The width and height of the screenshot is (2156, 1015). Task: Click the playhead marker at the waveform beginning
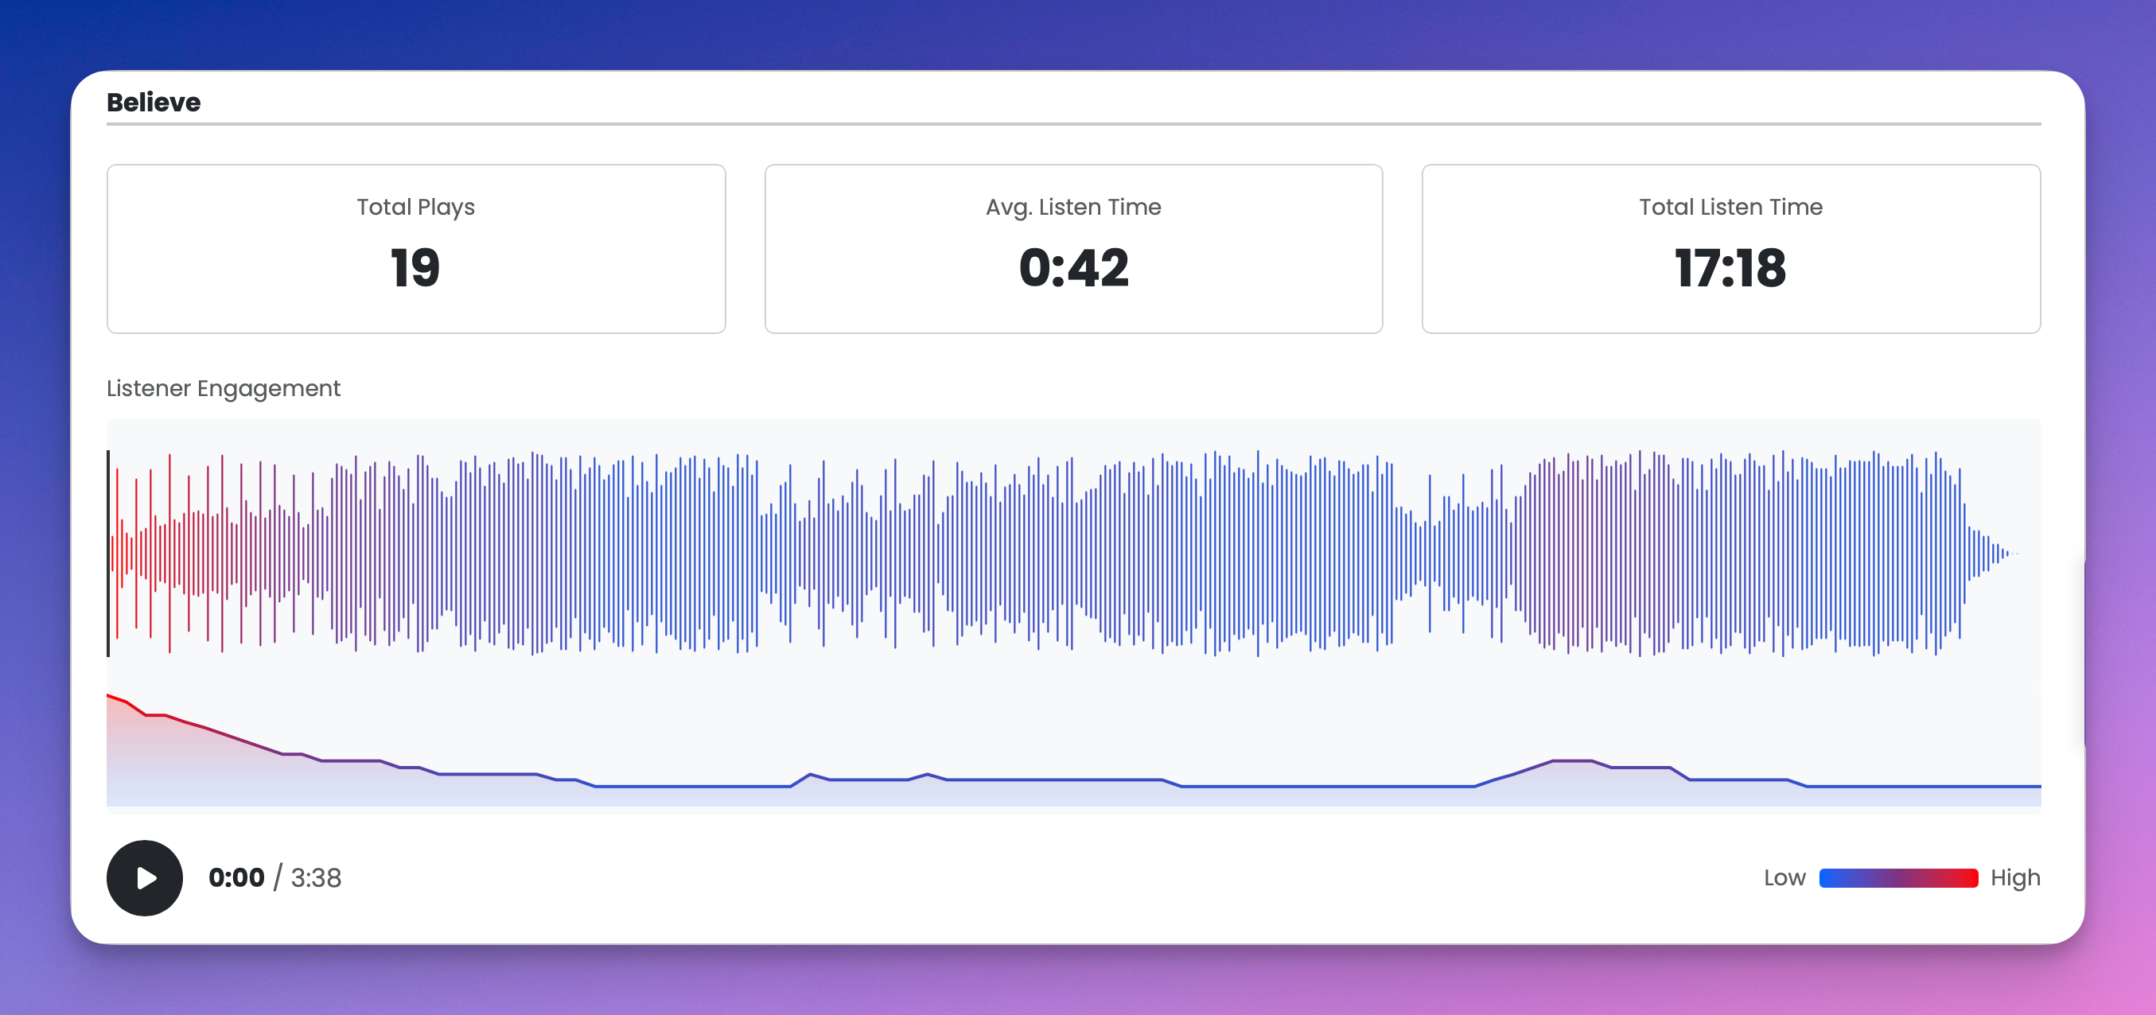tap(110, 552)
